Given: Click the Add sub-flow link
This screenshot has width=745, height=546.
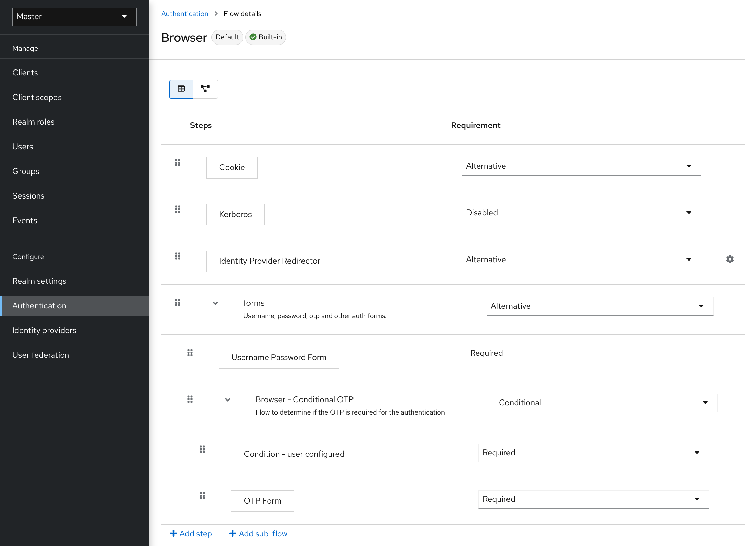Looking at the screenshot, I should coord(258,533).
